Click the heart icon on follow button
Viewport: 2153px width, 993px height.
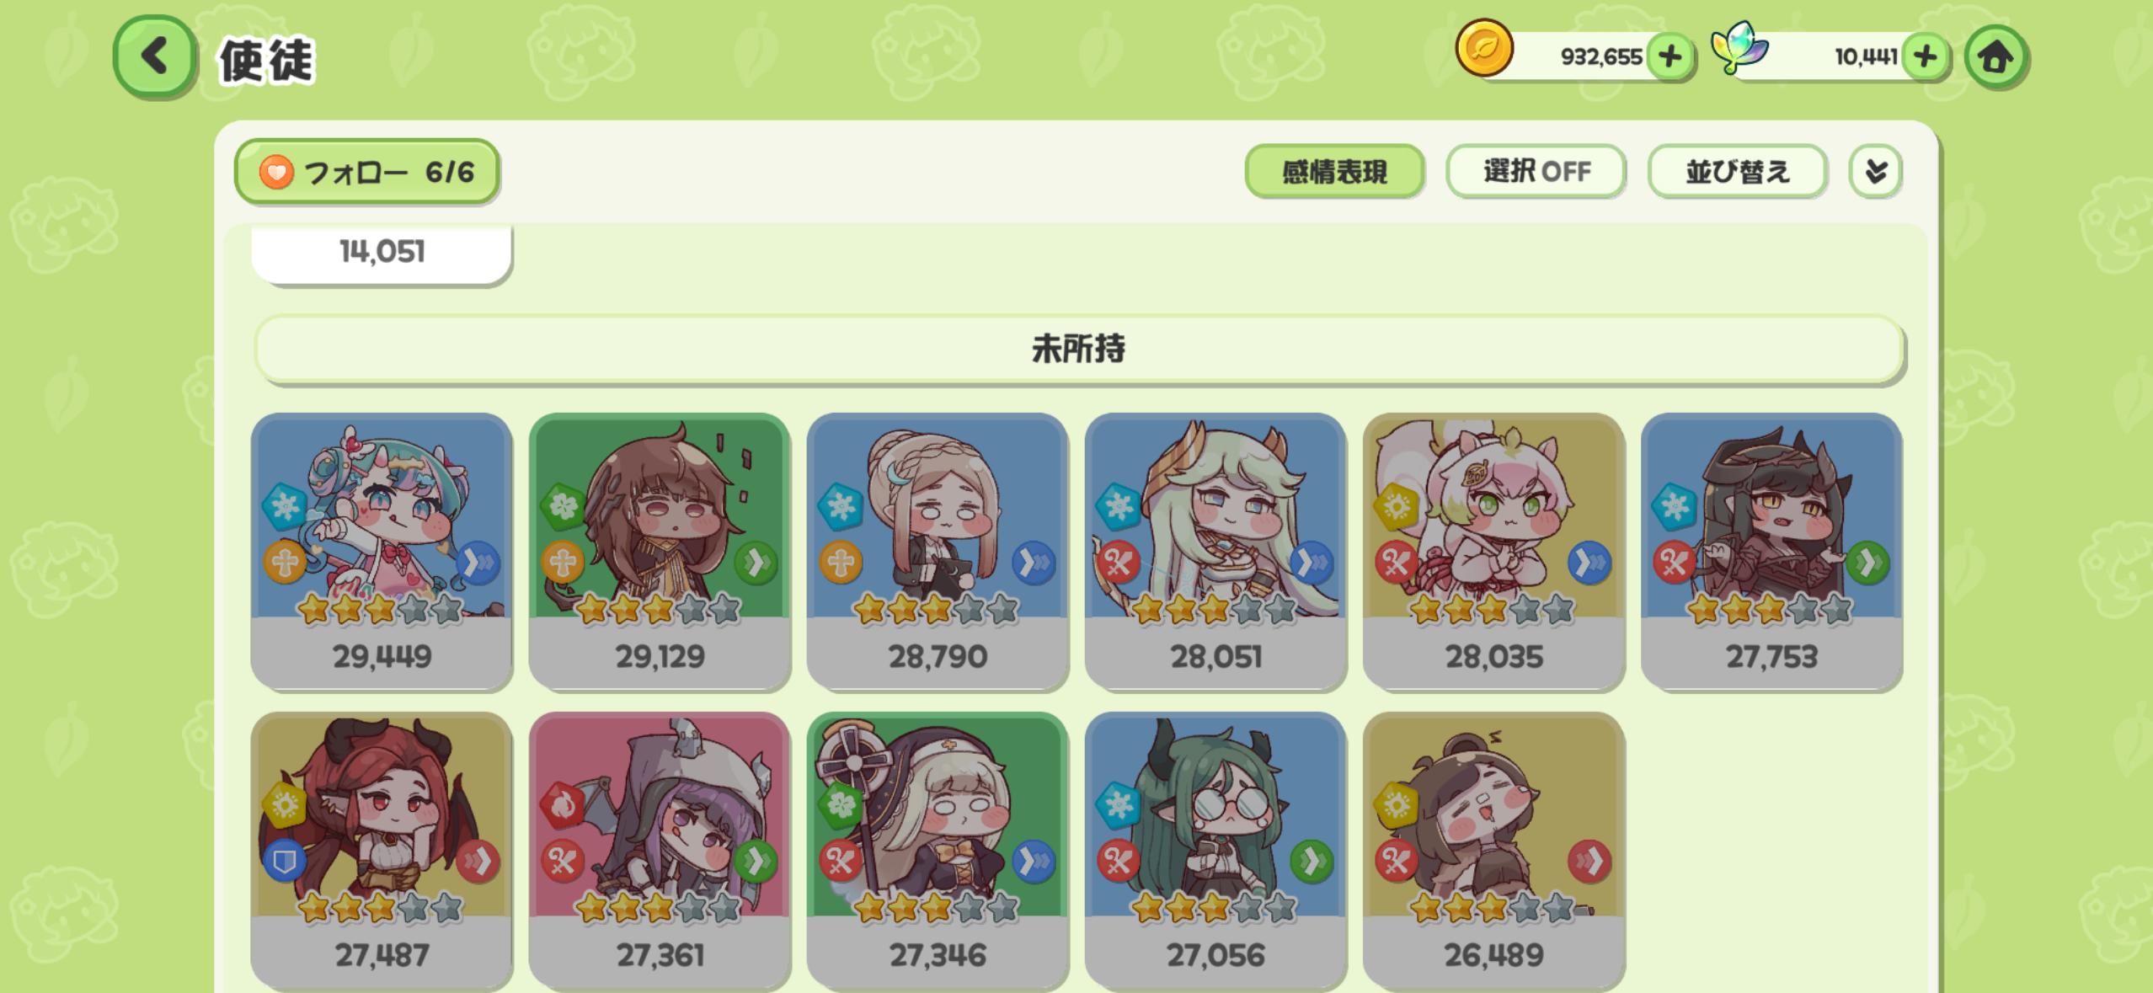click(275, 172)
